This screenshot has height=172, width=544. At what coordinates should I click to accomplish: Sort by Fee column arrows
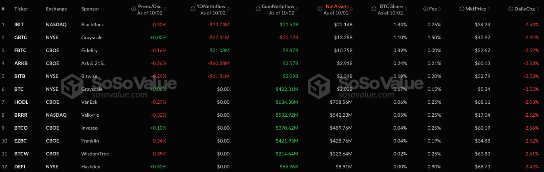[440, 8]
